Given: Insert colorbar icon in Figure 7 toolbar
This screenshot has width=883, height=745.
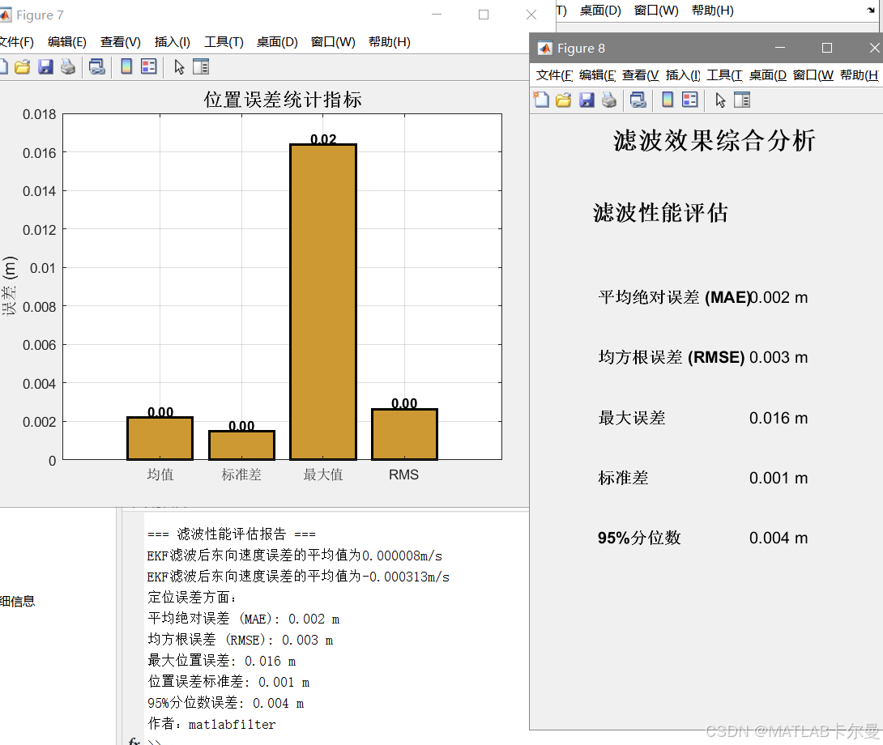Looking at the screenshot, I should tap(126, 67).
